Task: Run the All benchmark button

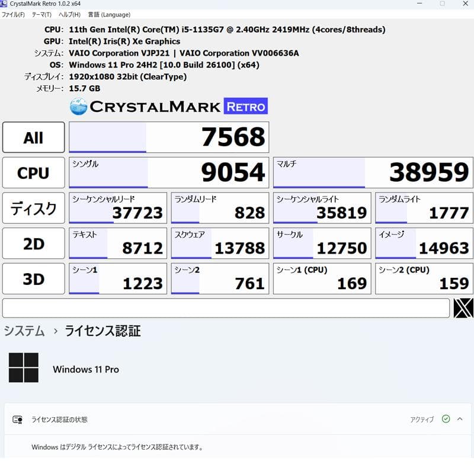Action: (34, 137)
